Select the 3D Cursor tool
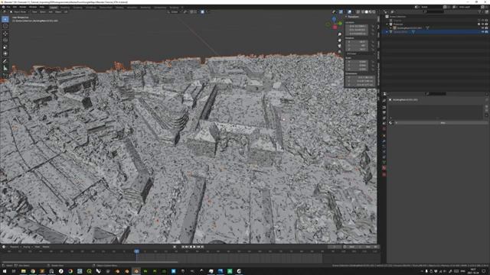Screen dimensions: 490x275 [5, 27]
